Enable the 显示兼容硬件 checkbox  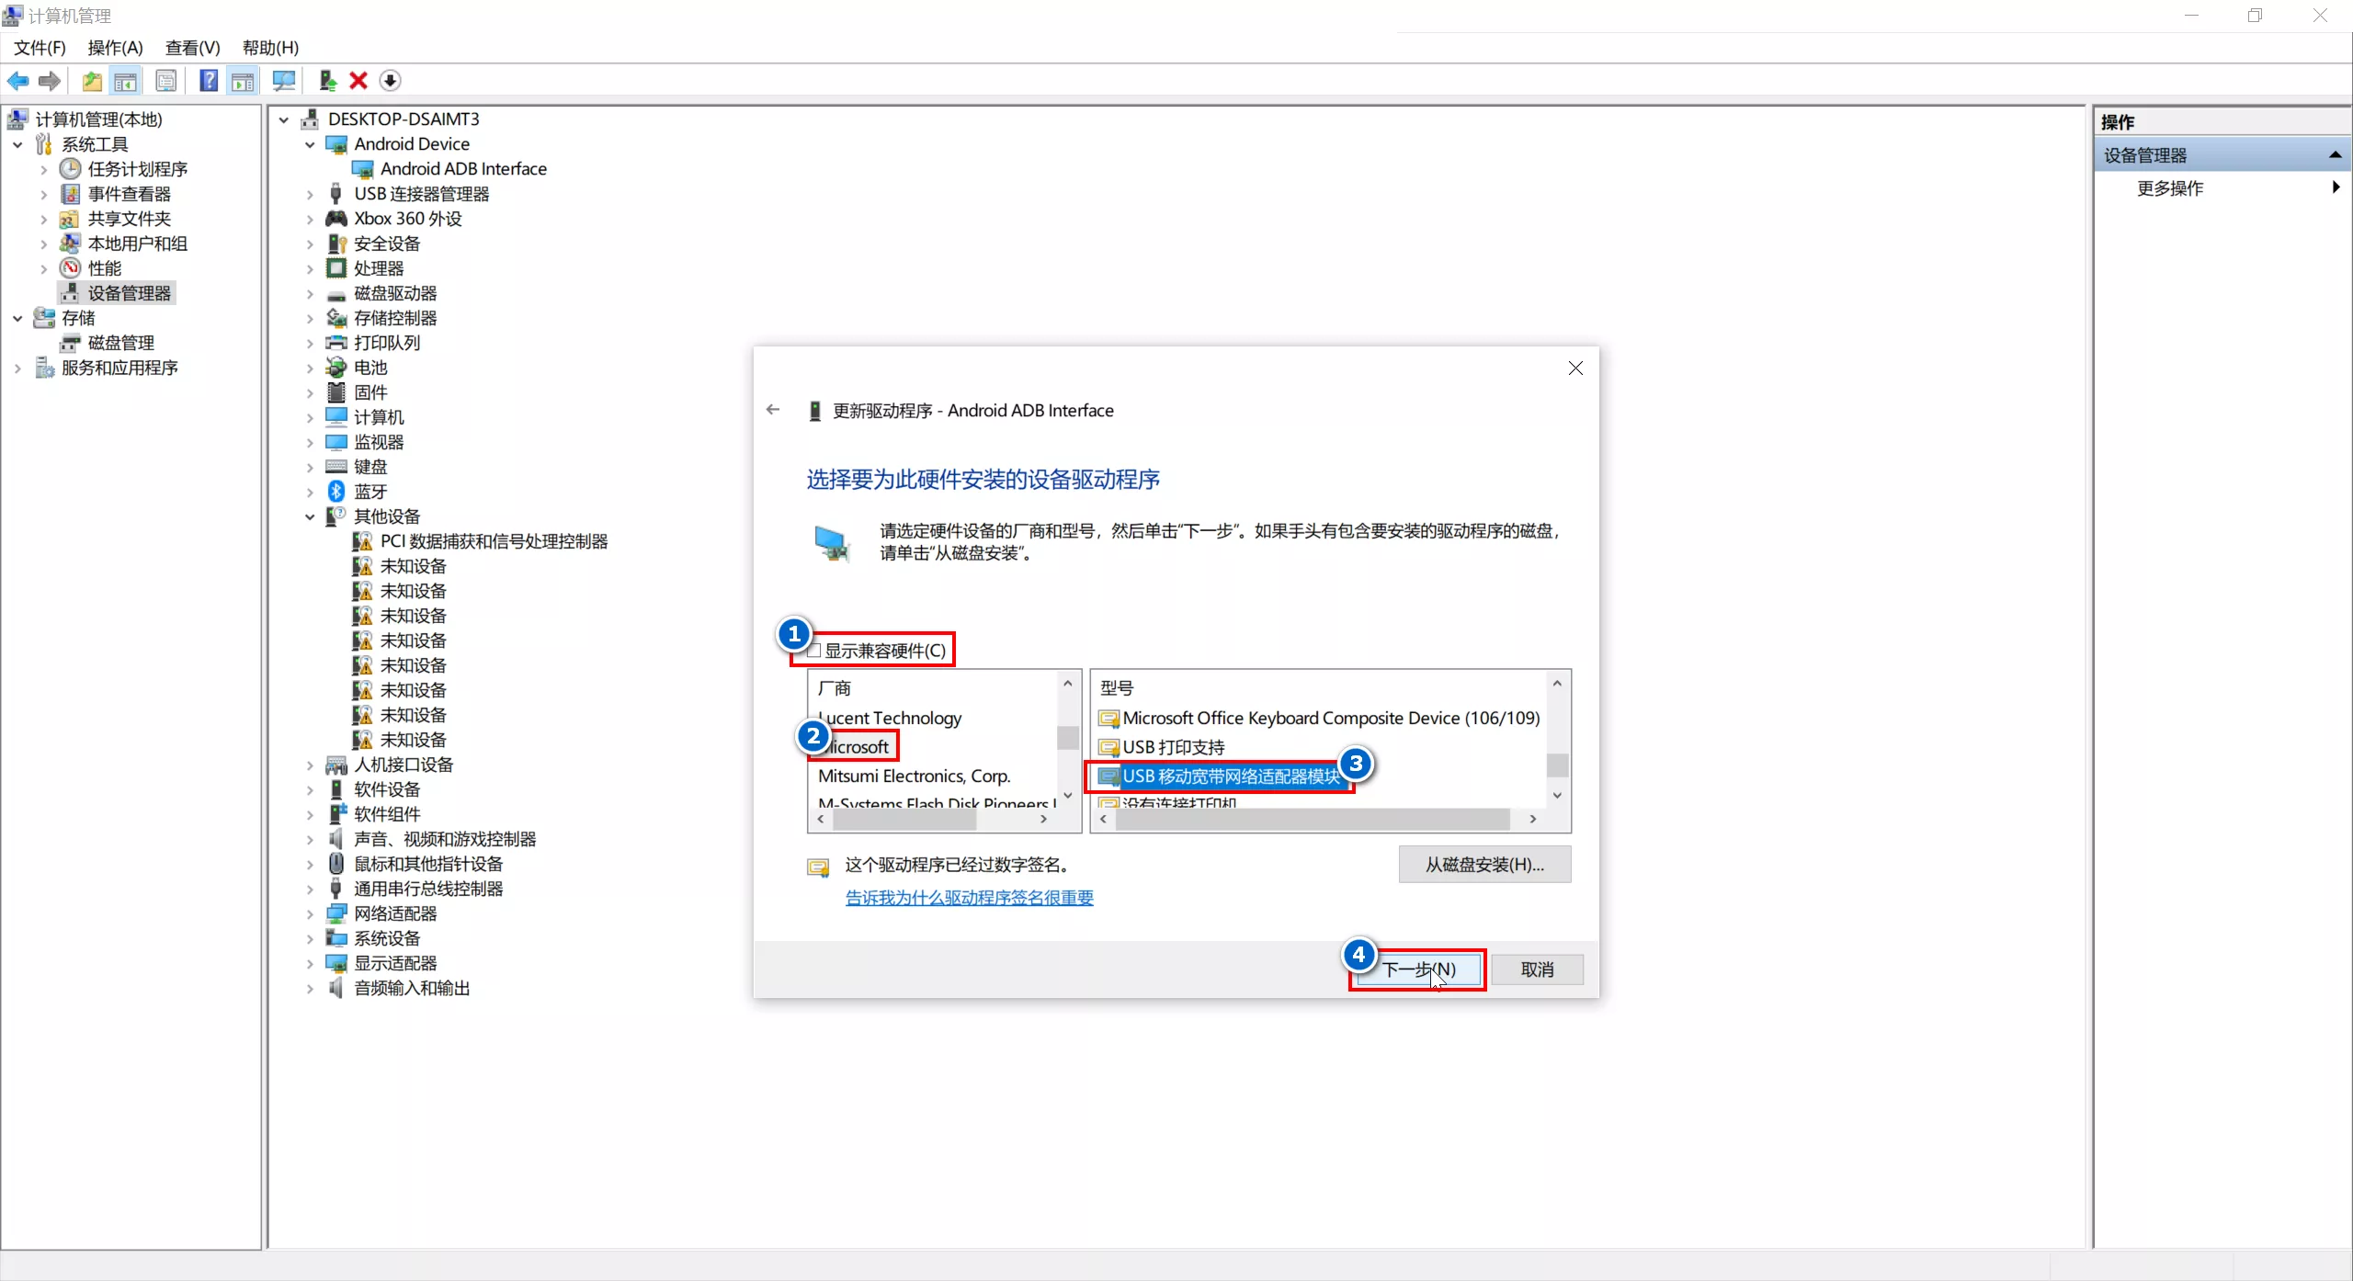[814, 651]
